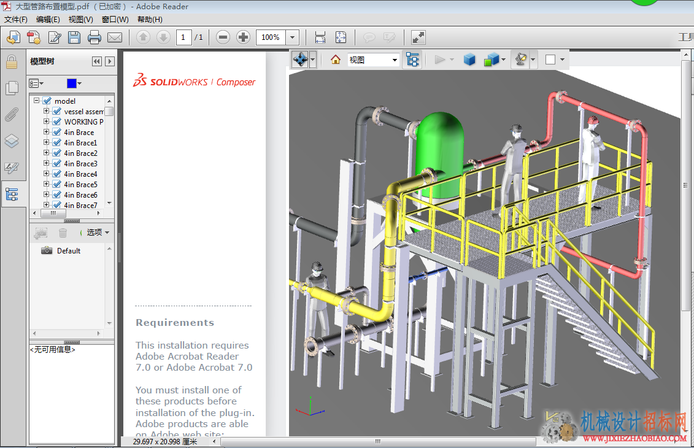Open the 帮助(H) menu

pyautogui.click(x=150, y=20)
